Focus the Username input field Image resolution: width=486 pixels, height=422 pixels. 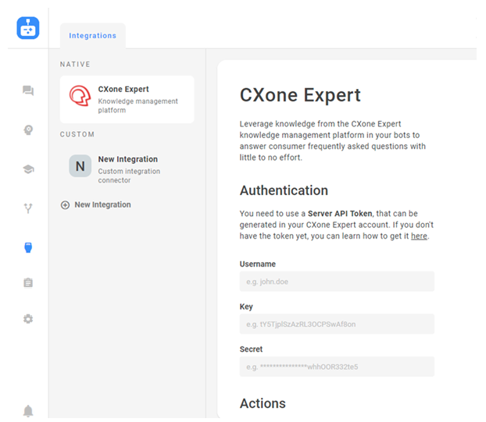pos(337,282)
